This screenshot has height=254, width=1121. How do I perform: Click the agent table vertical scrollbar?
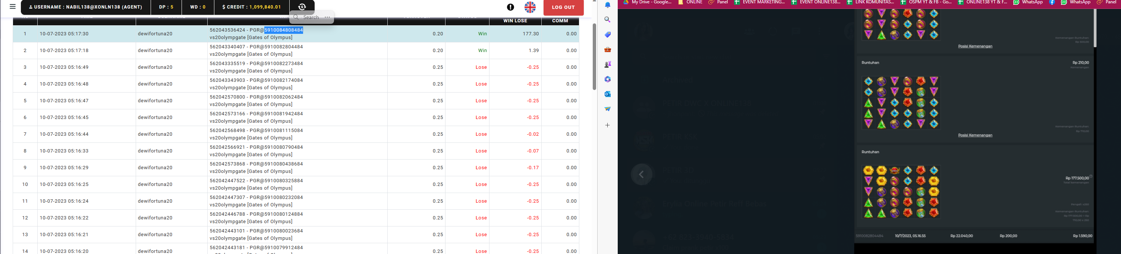[594, 57]
